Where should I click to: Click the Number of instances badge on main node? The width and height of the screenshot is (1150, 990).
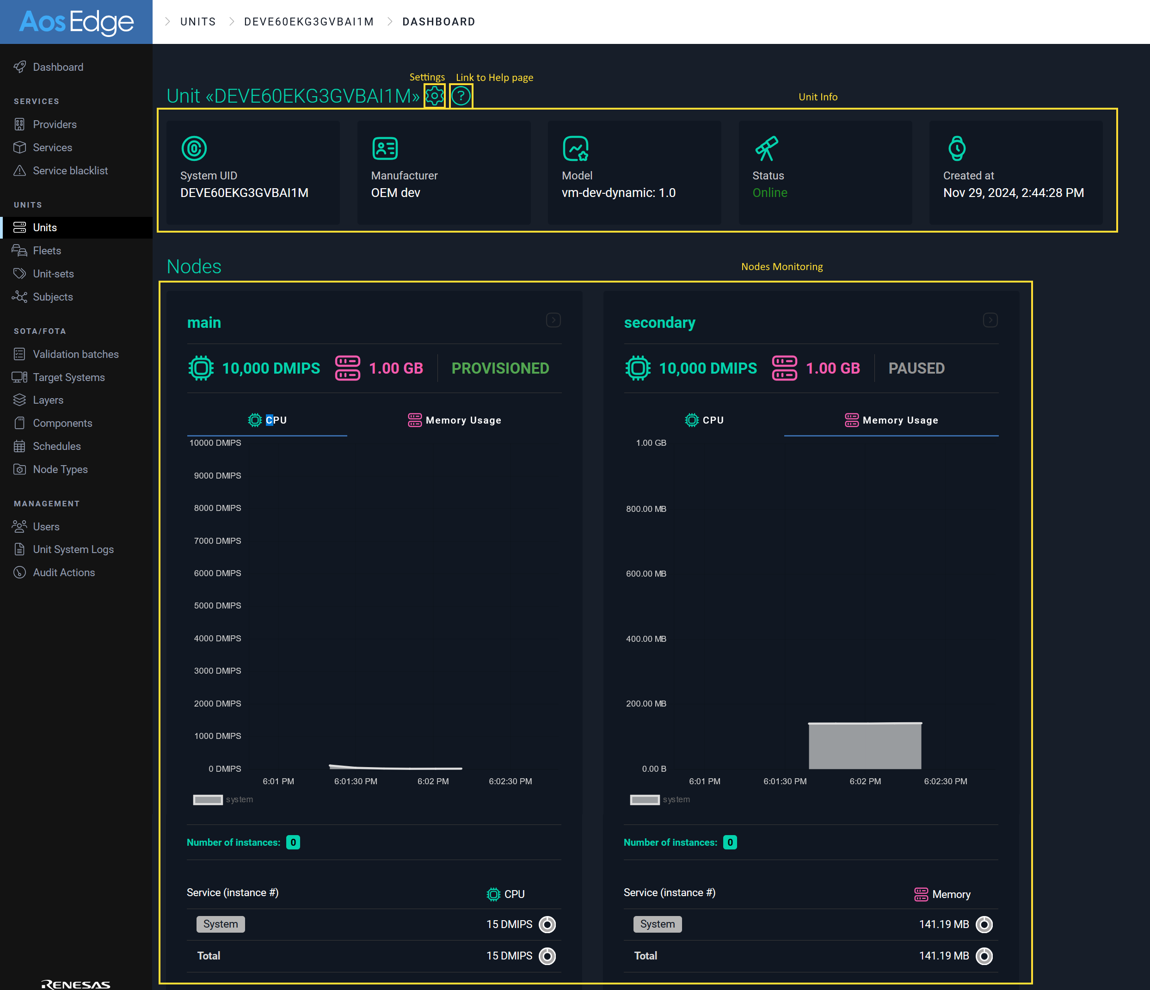tap(293, 842)
